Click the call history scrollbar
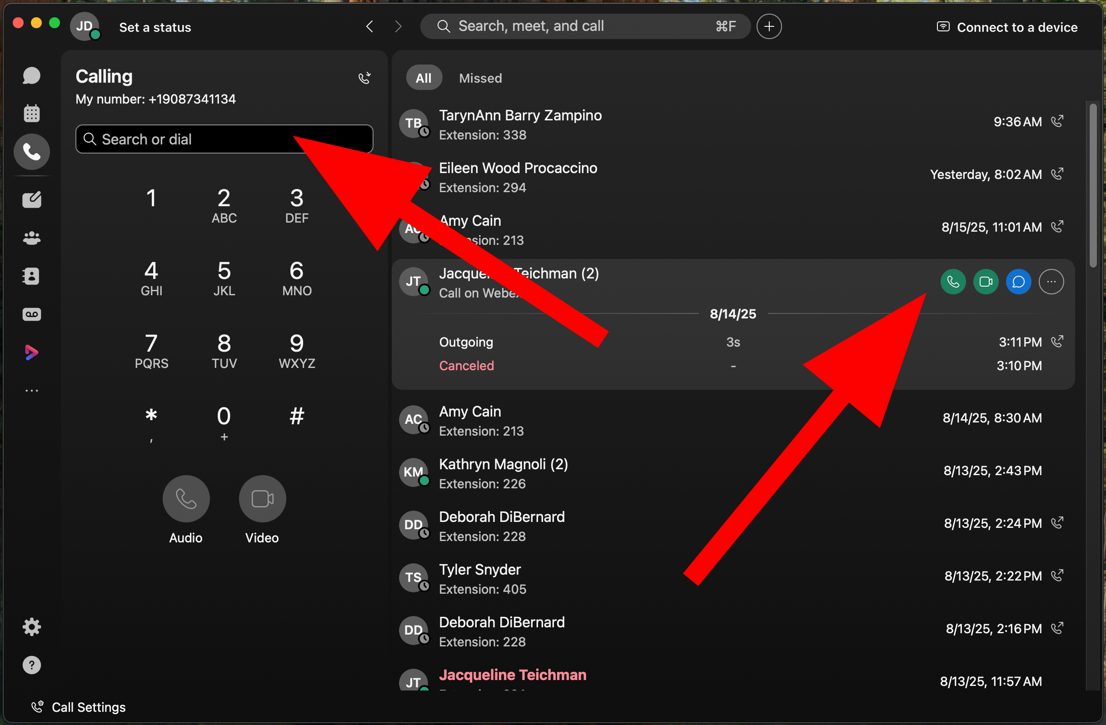Viewport: 1106px width, 725px height. [1093, 186]
